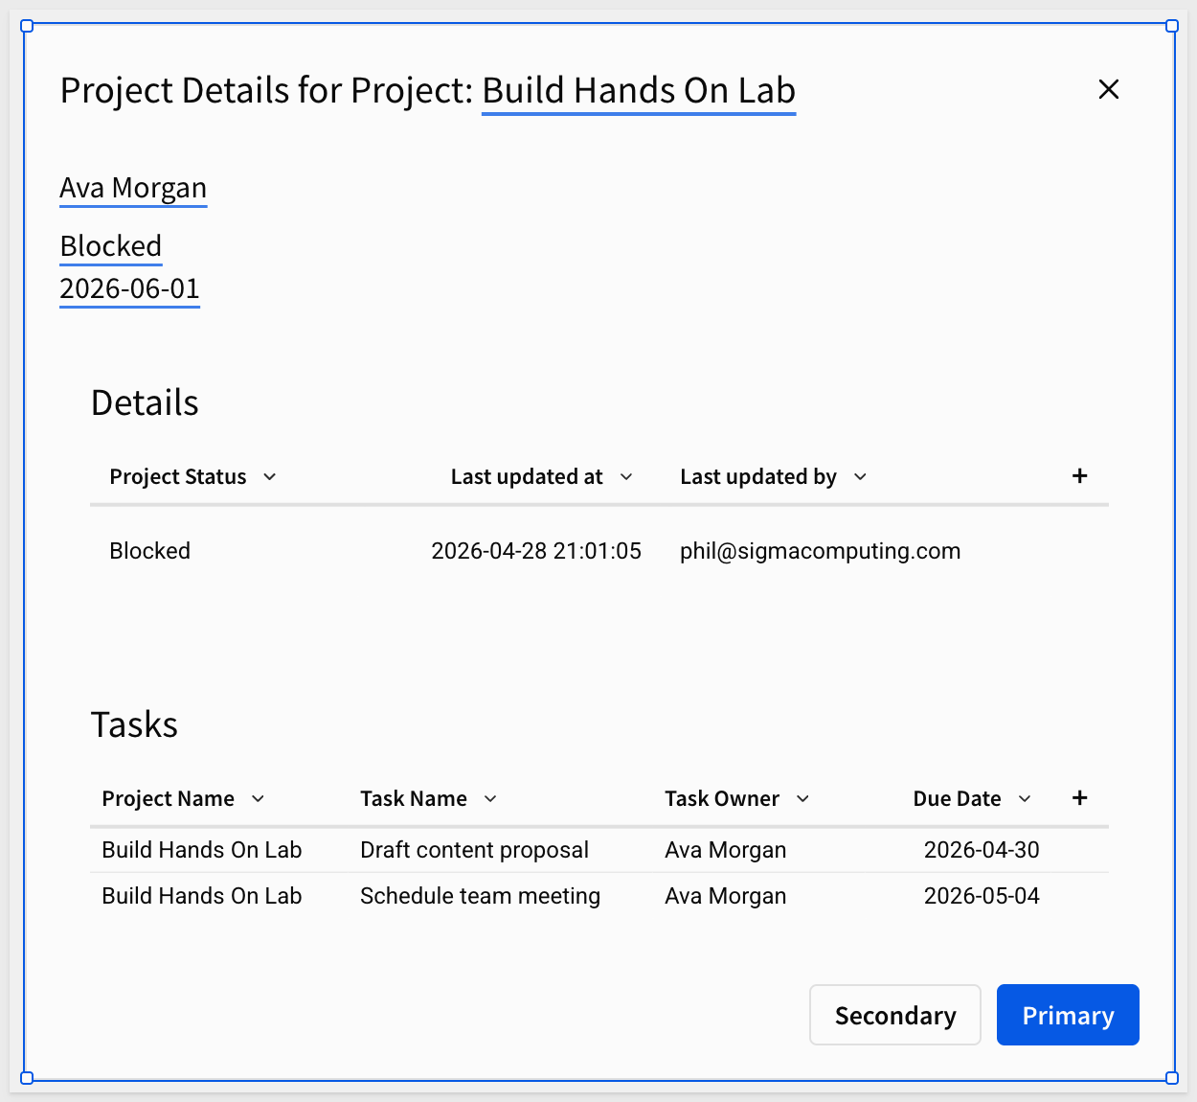Open the Project Status column dropdown
The height and width of the screenshot is (1102, 1197).
pos(270,477)
